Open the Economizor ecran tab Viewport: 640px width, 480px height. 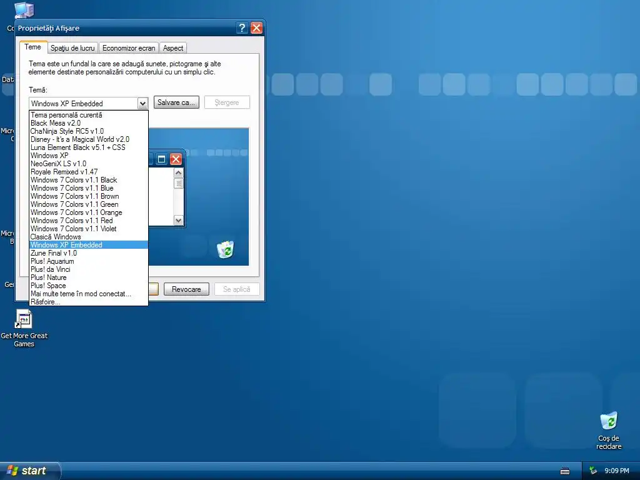pos(129,47)
